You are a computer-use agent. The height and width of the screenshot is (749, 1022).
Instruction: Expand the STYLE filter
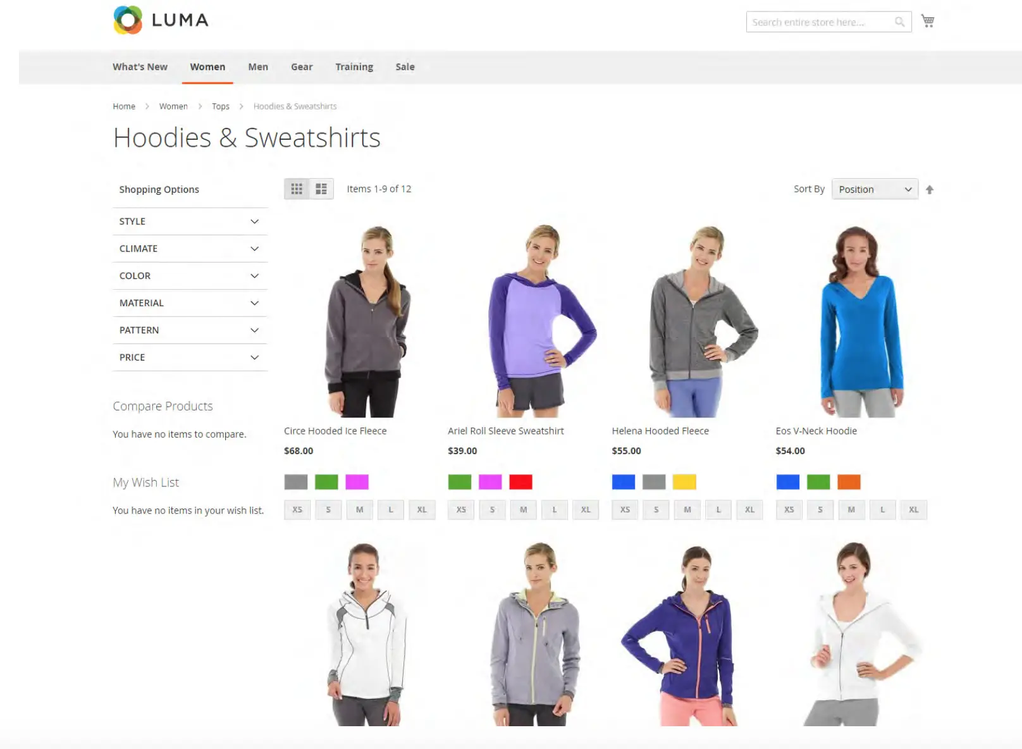[x=190, y=221]
